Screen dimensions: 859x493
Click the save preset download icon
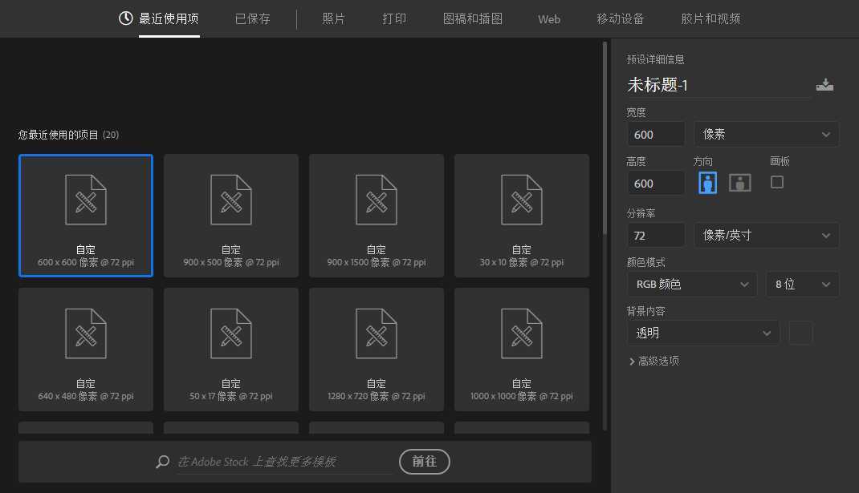tap(824, 84)
